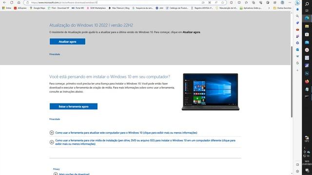Open Google Maps bookmark
The height and width of the screenshot is (175, 312).
38,8
